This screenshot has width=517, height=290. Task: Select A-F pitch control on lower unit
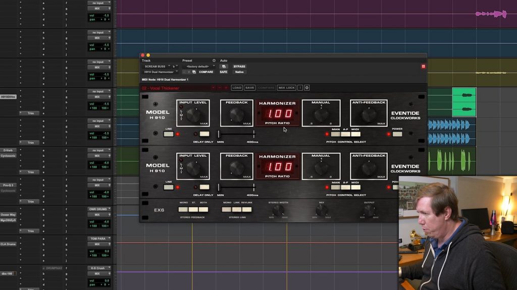345,187
